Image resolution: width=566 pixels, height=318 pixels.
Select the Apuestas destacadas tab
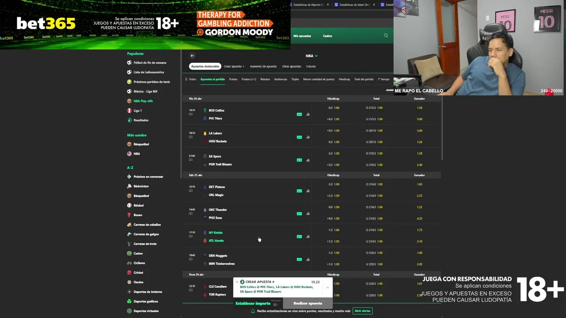(205, 66)
